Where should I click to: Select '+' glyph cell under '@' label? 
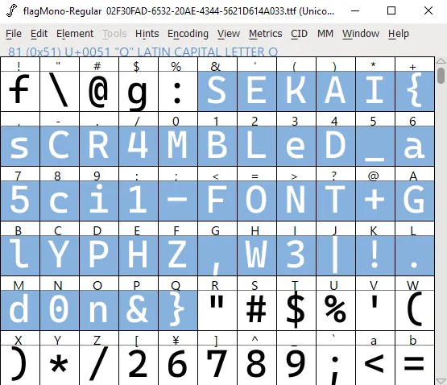click(375, 201)
